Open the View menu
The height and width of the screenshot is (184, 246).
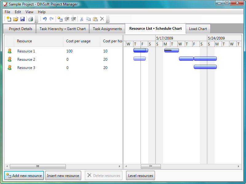coord(30,12)
